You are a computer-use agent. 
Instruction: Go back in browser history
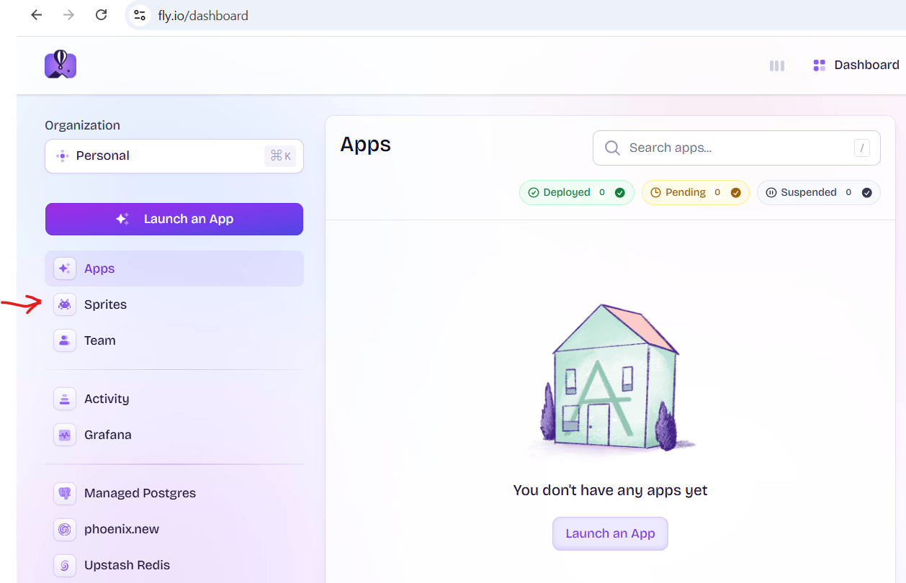point(36,15)
